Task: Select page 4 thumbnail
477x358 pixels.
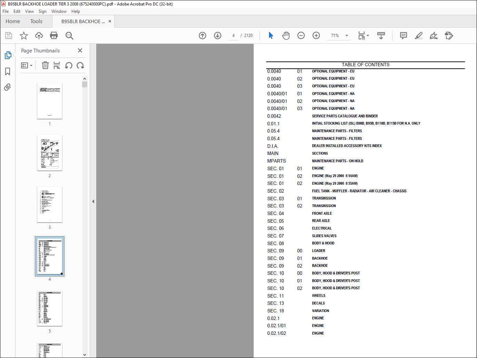Action: coord(50,256)
